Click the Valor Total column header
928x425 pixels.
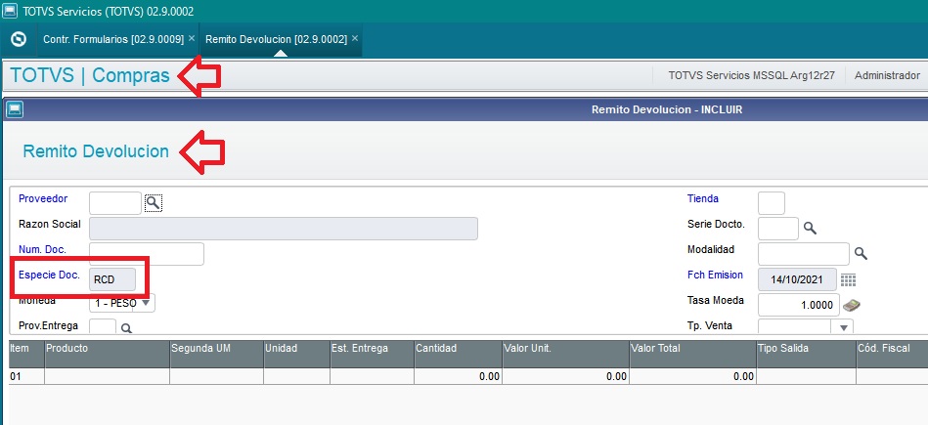click(x=692, y=354)
